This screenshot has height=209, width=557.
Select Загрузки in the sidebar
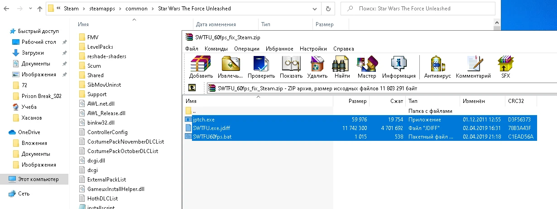click(33, 53)
